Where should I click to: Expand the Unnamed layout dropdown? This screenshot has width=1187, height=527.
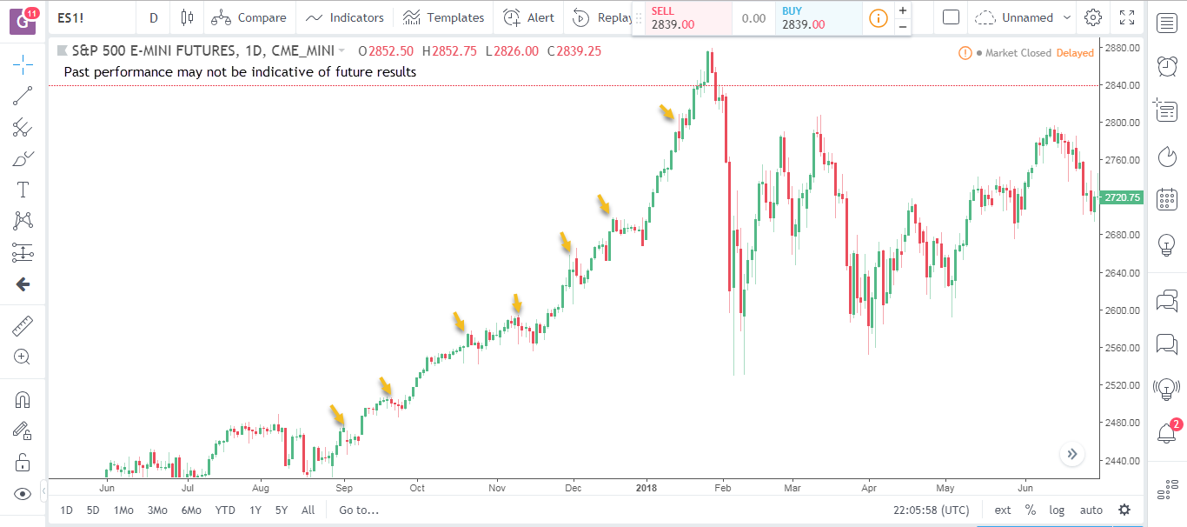coord(1022,17)
